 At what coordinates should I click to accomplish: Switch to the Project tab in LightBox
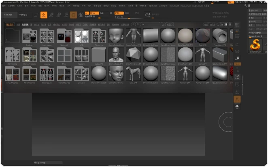tap(25, 25)
